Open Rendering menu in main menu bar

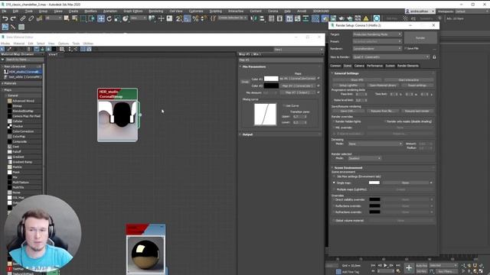[x=155, y=11]
